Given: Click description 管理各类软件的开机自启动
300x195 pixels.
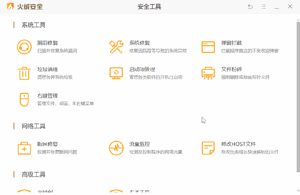Looking at the screenshot, I should click(x=156, y=77).
